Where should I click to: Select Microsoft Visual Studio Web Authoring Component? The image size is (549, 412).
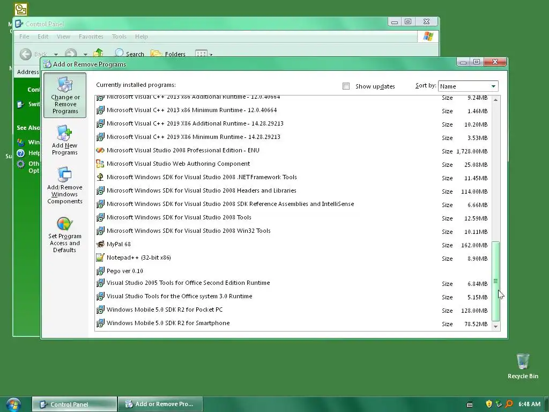178,164
